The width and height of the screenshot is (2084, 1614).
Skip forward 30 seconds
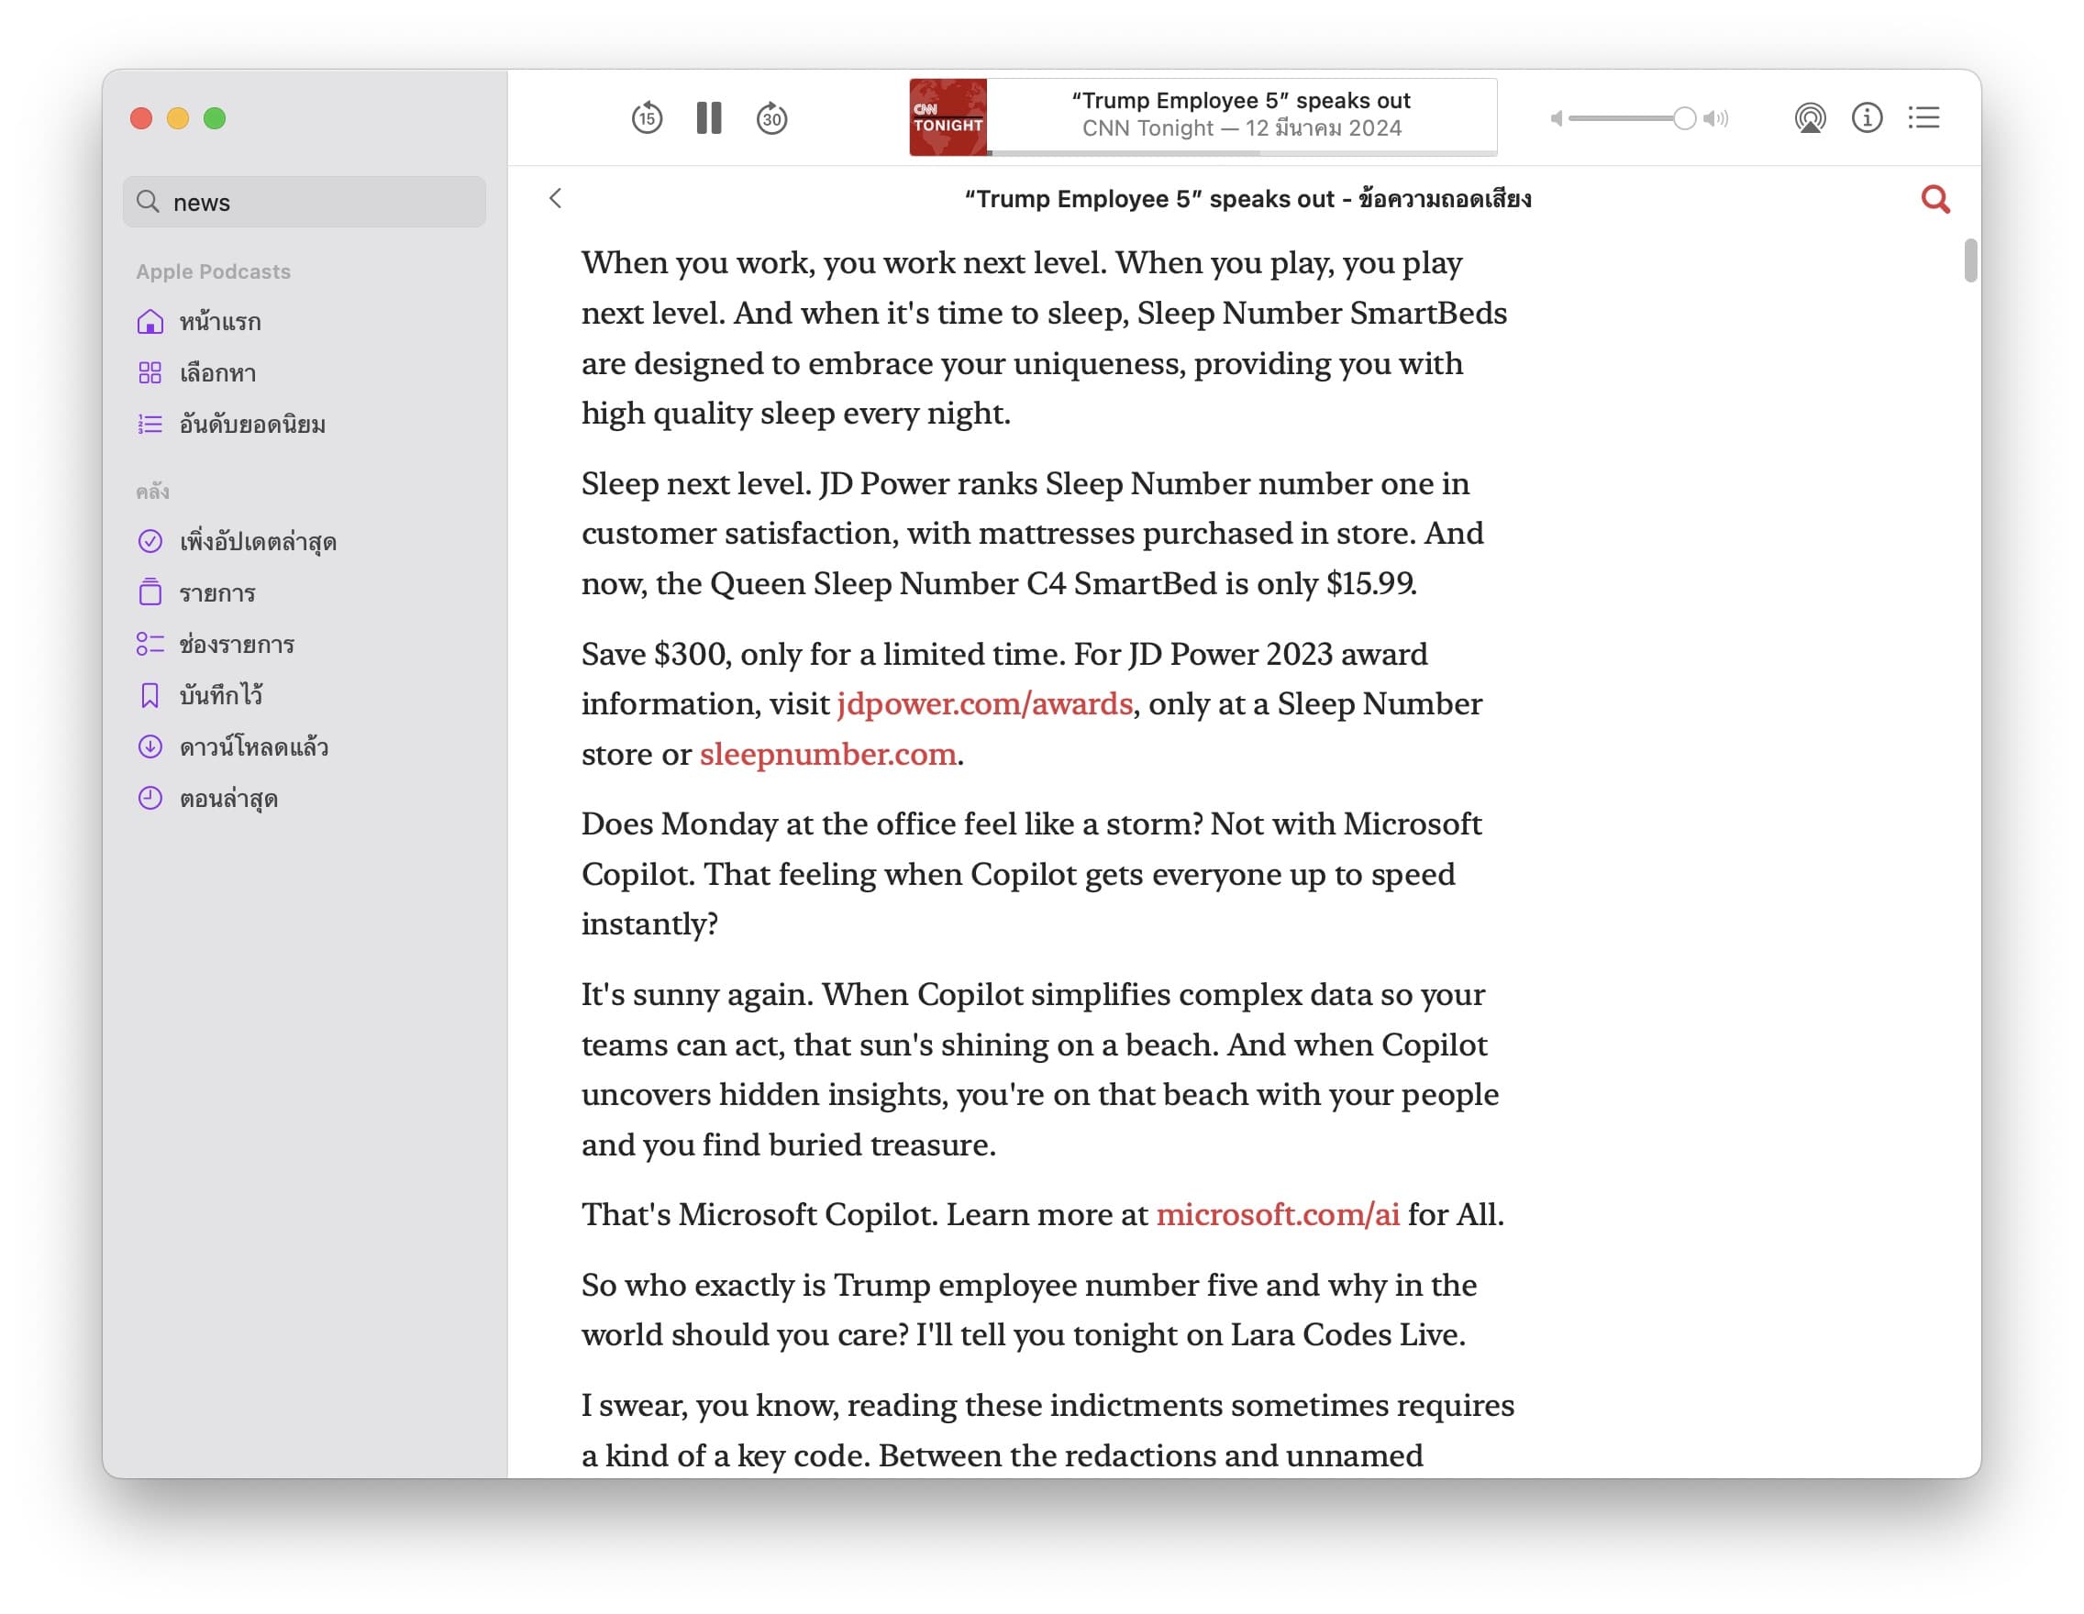pyautogui.click(x=771, y=118)
